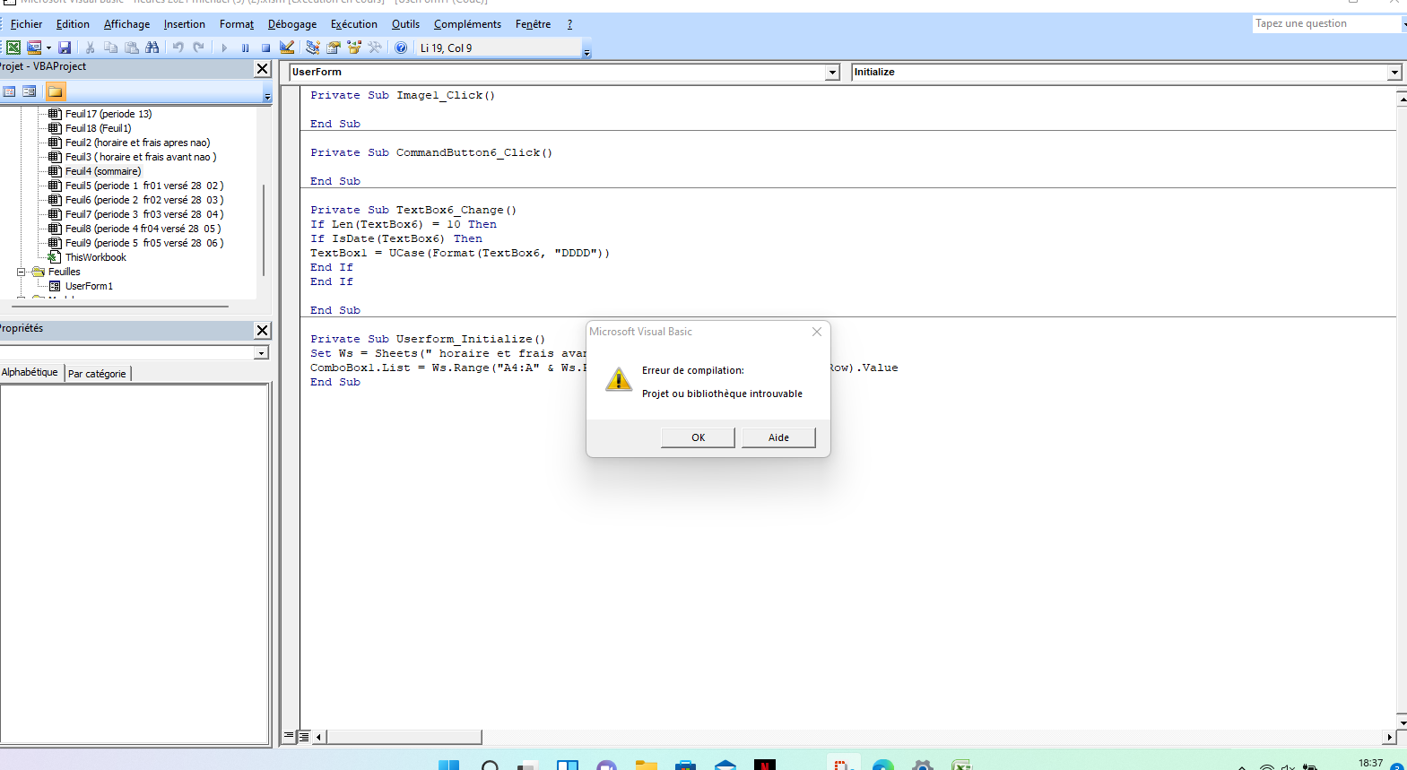The height and width of the screenshot is (770, 1407).
Task: Open the Débogage menu
Action: tap(292, 24)
